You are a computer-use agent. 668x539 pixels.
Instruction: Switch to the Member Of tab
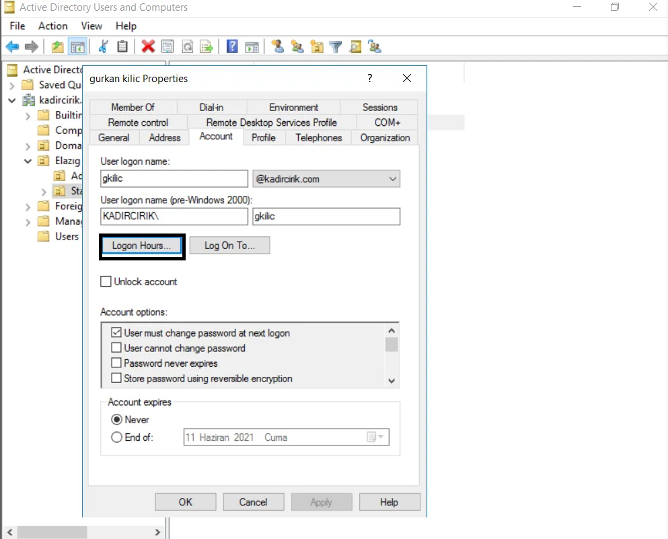coord(133,107)
